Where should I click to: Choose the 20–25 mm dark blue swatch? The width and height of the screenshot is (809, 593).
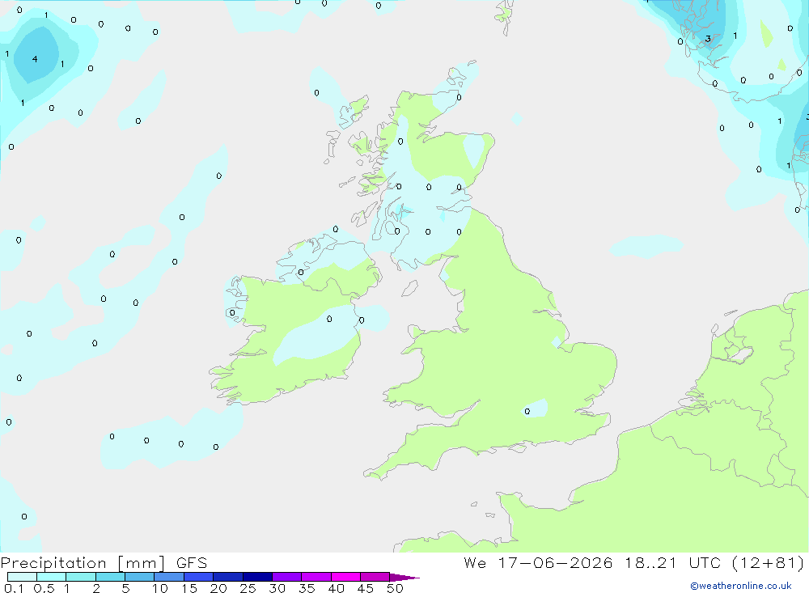click(228, 577)
